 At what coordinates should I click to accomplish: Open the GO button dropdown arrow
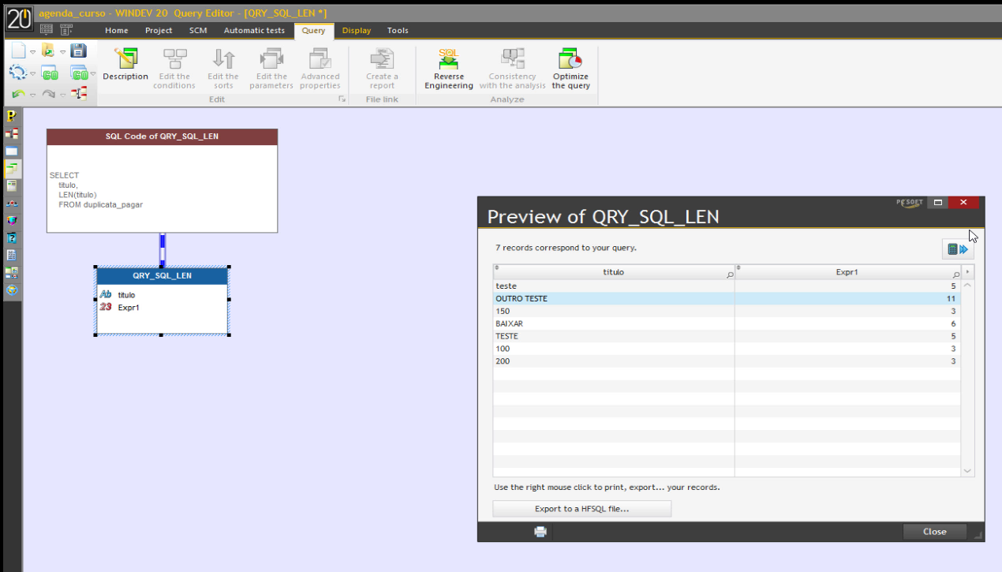pyautogui.click(x=93, y=73)
